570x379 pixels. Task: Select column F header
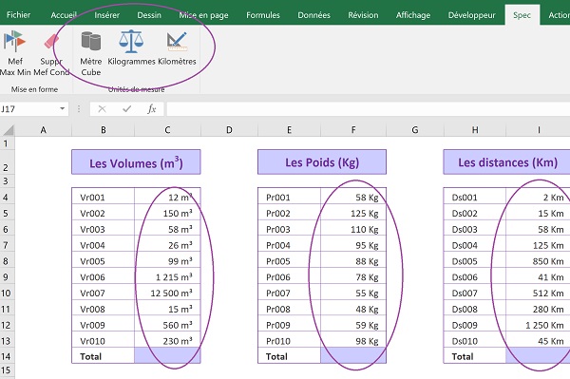pos(353,130)
